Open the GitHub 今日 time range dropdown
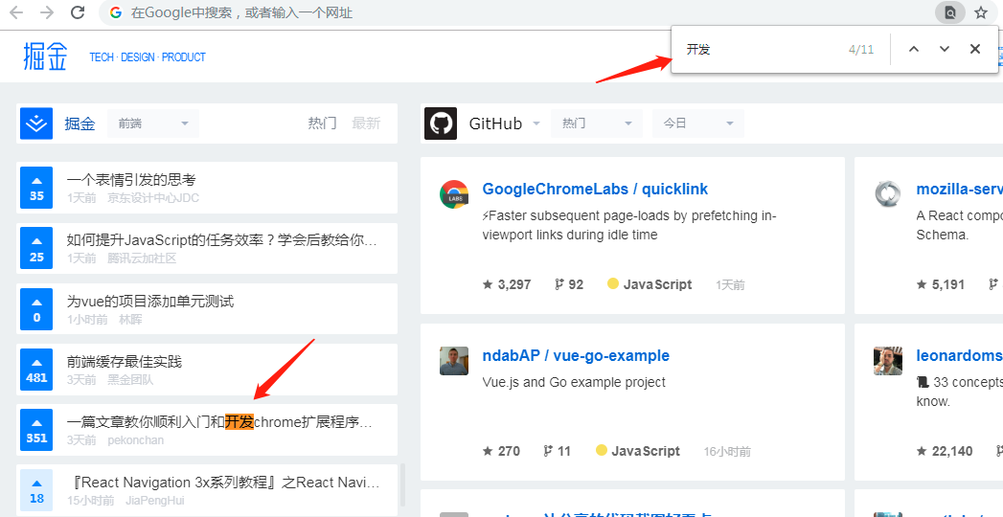The image size is (1003, 517). [697, 124]
